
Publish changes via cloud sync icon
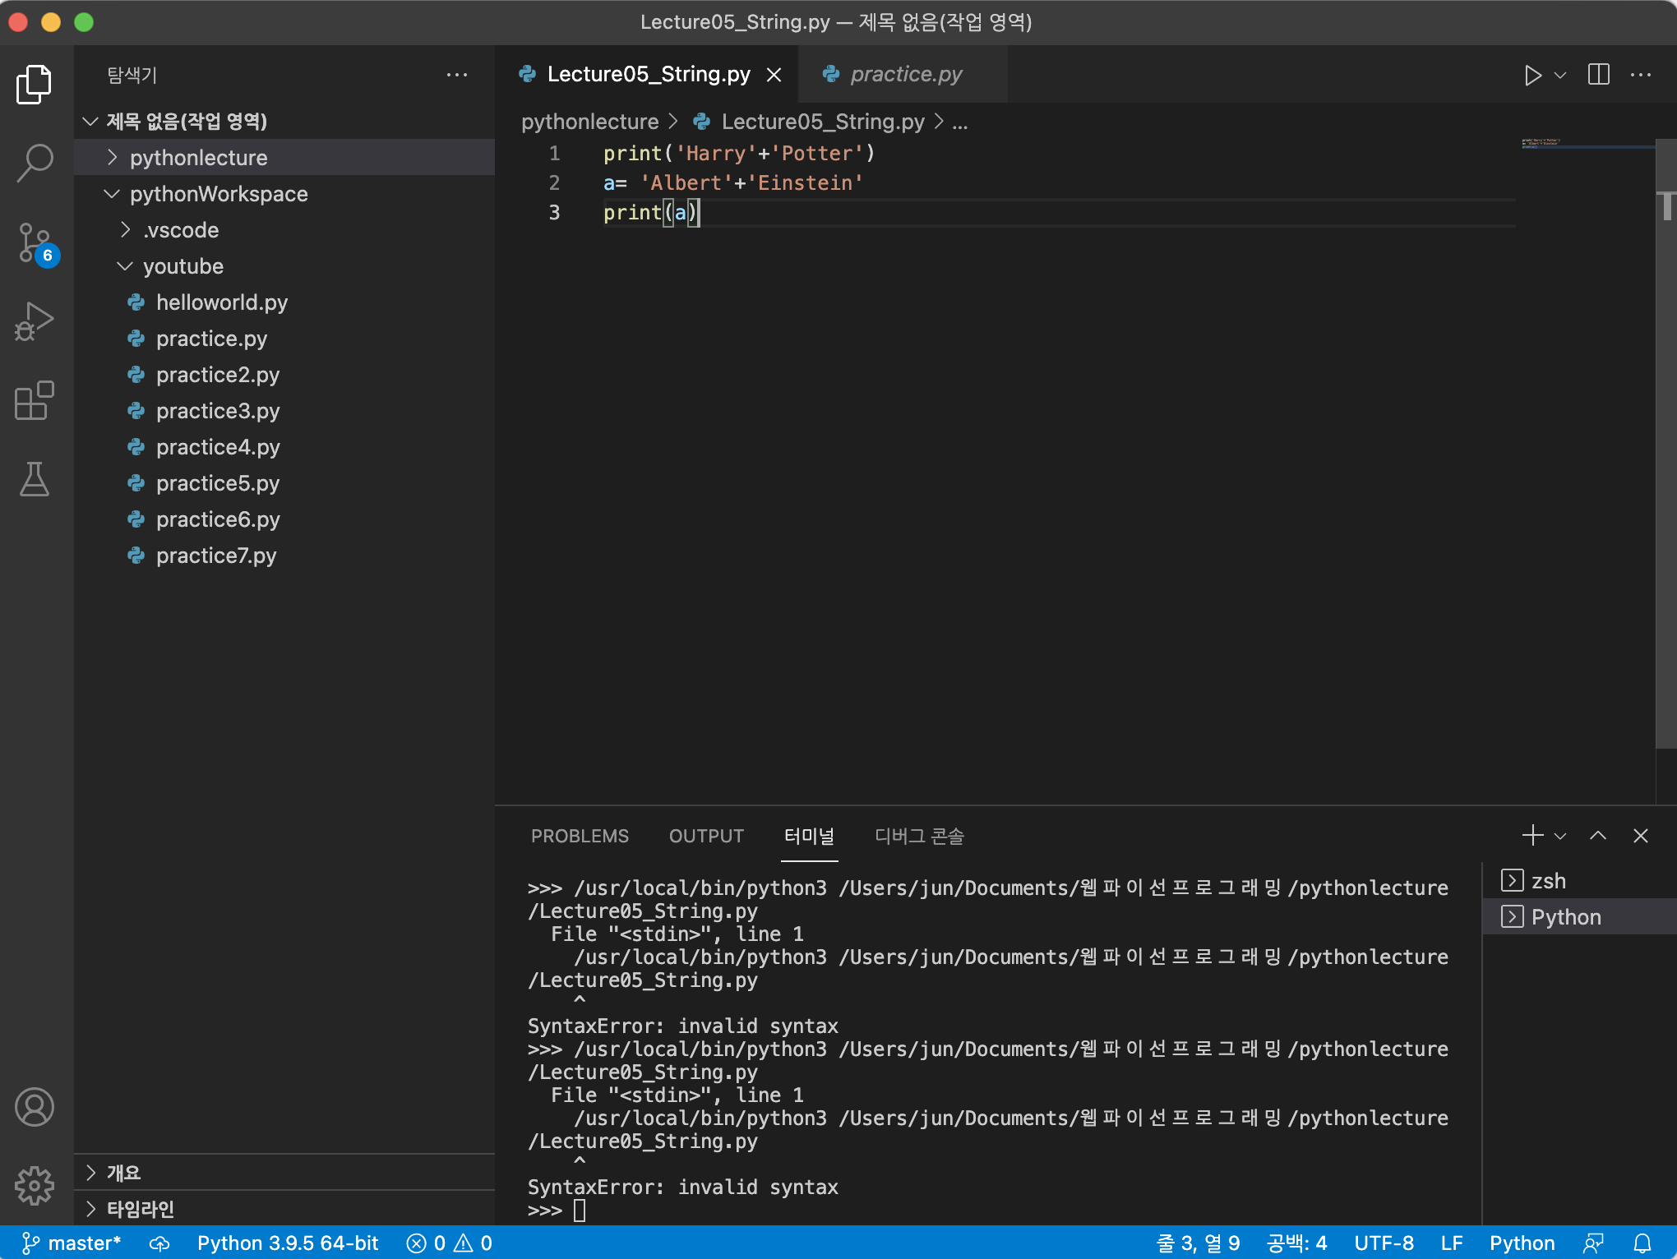click(159, 1243)
